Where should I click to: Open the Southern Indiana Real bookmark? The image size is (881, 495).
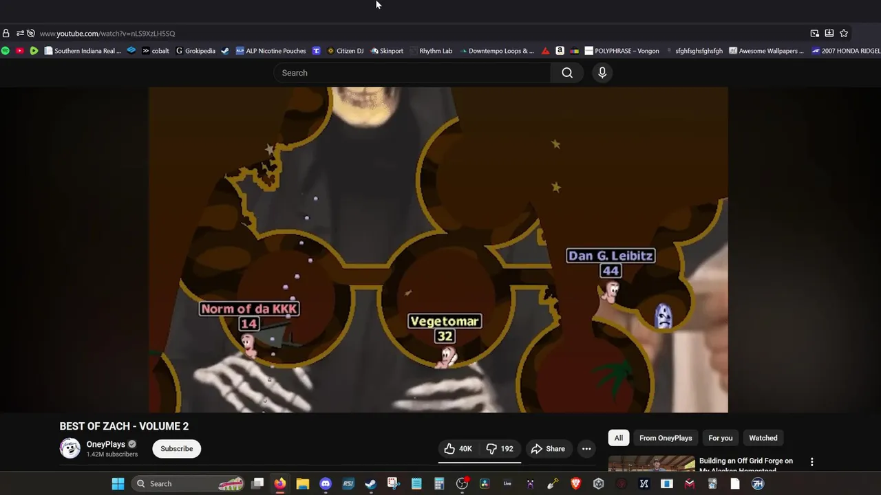click(83, 51)
